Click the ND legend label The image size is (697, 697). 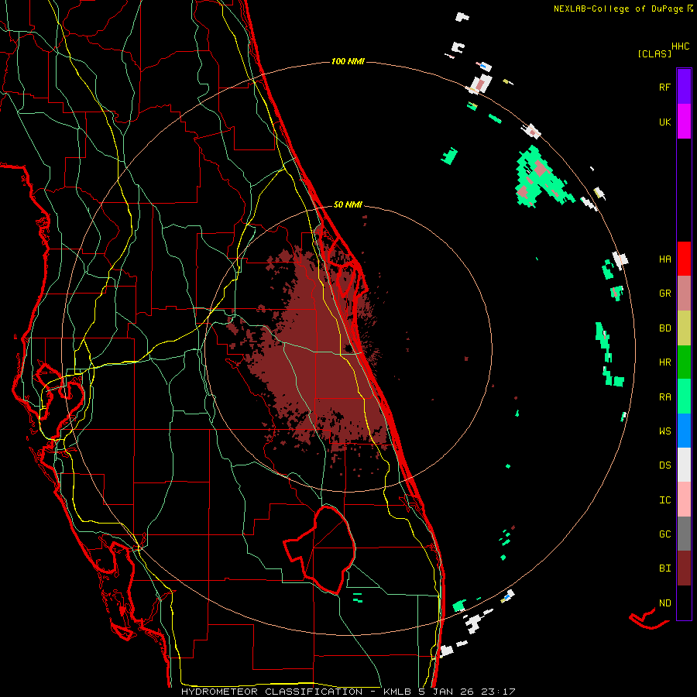coord(664,603)
